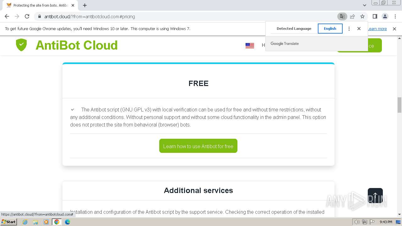Click the Additional services heading
The image size is (402, 226).
198,191
